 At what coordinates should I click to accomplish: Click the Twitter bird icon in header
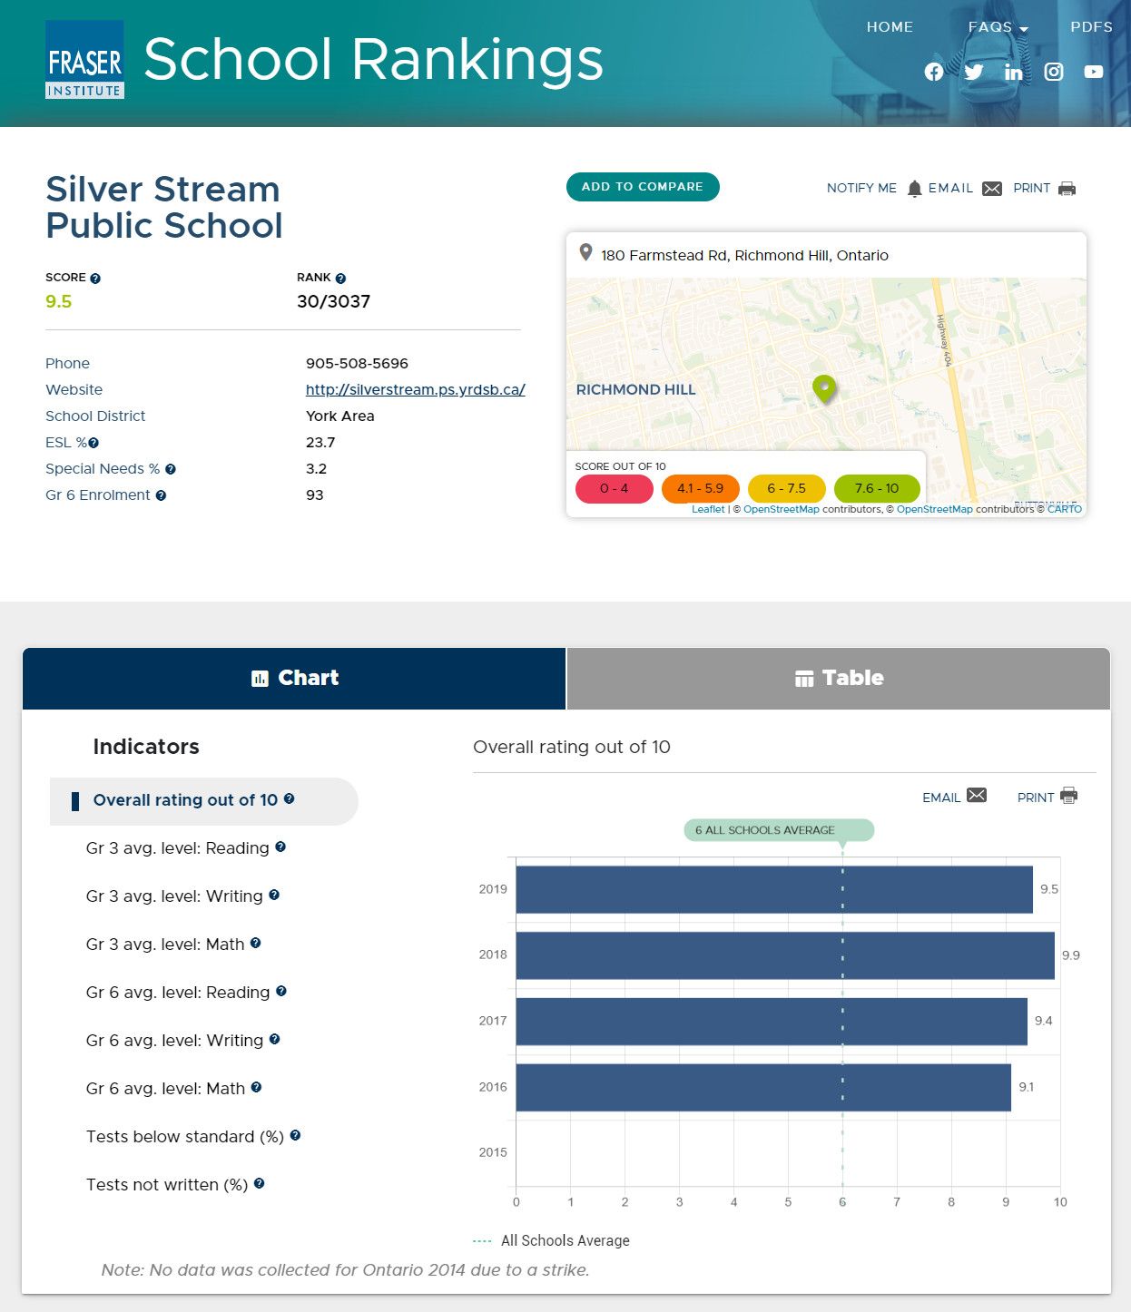(x=973, y=72)
